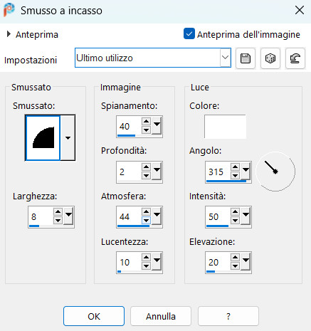Click the white Colore light swatch
Viewport: 311px width, 331px height.
coord(225,127)
